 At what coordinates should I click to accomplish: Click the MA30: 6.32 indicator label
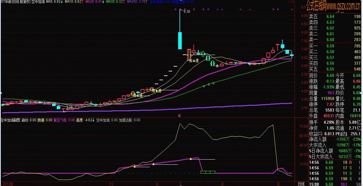(x=114, y=2)
